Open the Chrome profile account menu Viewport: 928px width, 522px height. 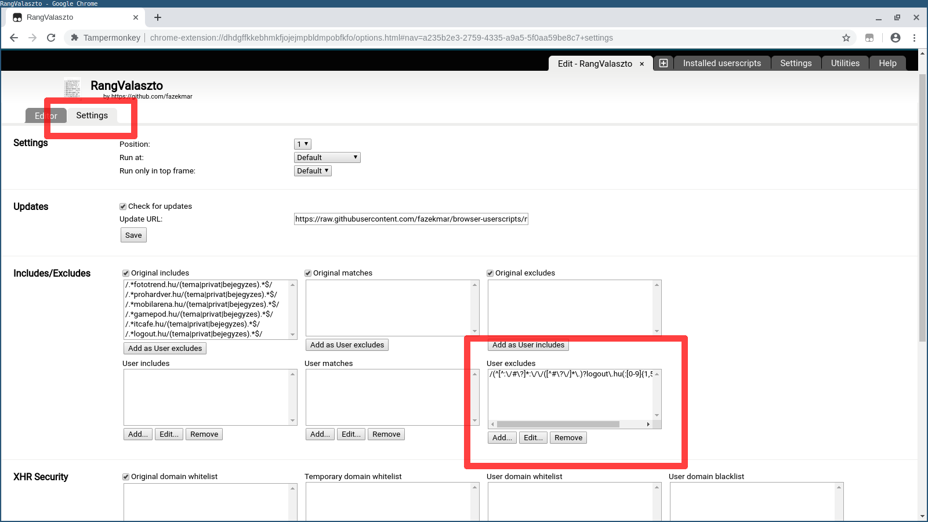tap(896, 38)
